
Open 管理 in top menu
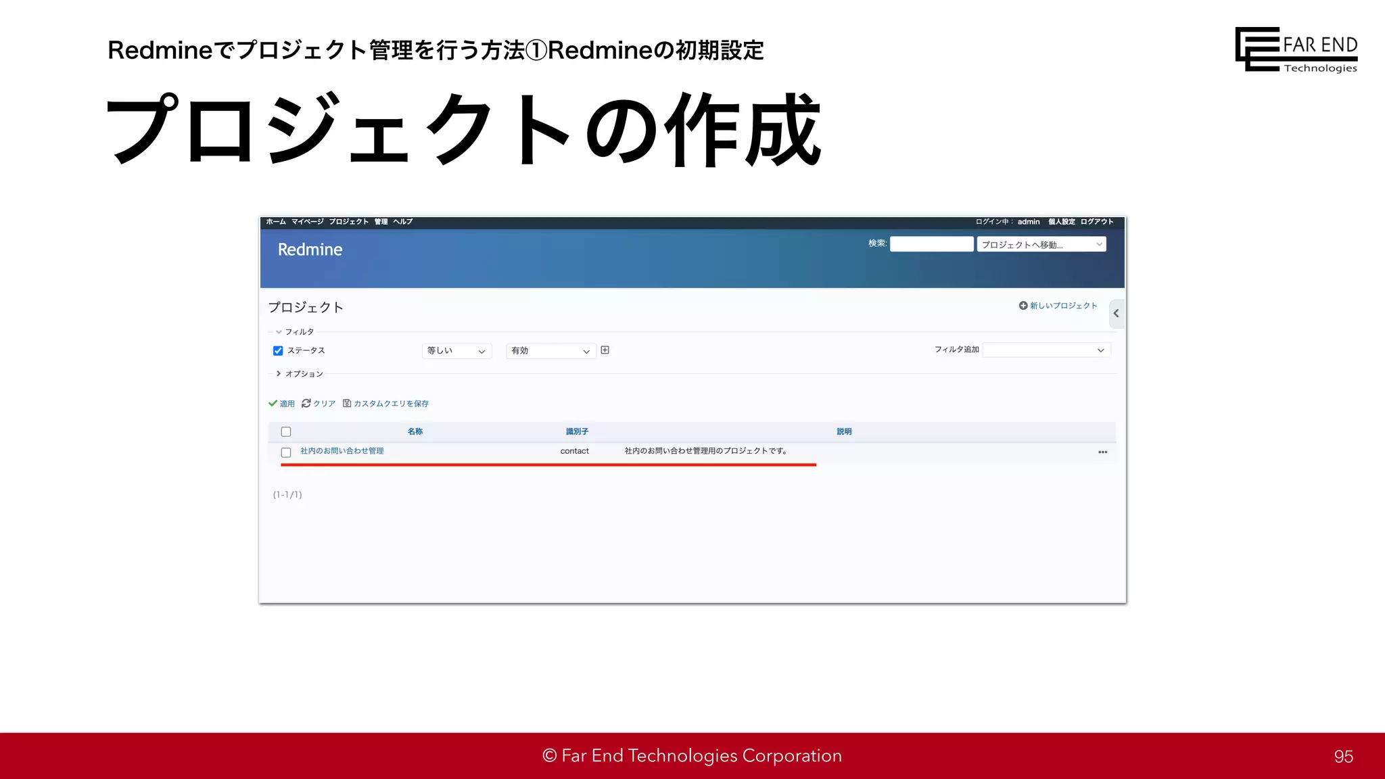point(381,222)
